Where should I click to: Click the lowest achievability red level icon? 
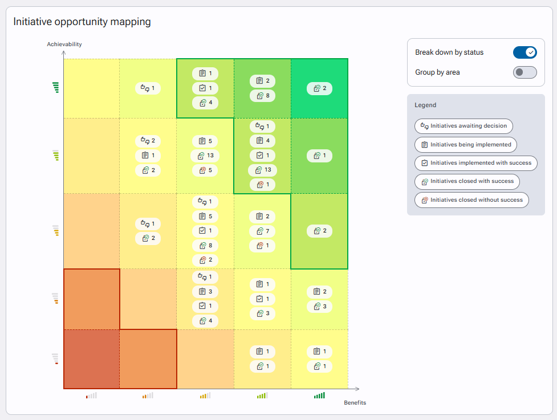point(55,358)
